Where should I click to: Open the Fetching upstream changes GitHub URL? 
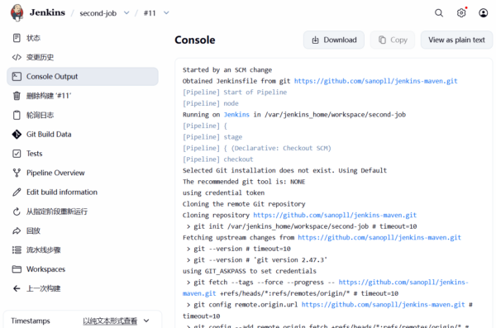pyautogui.click(x=379, y=238)
